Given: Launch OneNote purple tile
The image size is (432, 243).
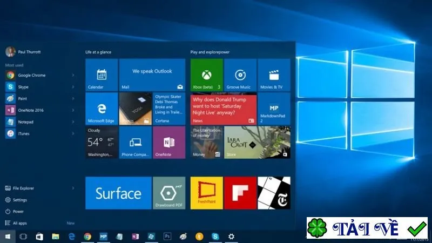Looking at the screenshot, I should pos(169,142).
